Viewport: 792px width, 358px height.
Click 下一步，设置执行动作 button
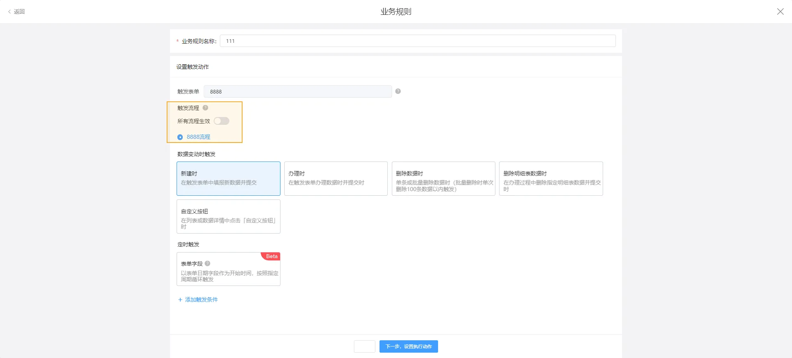click(x=408, y=346)
